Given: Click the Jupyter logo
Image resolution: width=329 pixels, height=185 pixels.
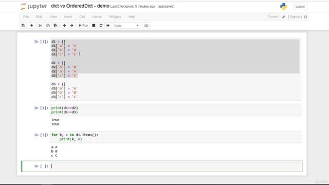Looking at the screenshot, I should (x=34, y=6).
